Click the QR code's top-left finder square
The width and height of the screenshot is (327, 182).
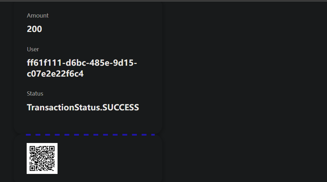click(x=32, y=149)
